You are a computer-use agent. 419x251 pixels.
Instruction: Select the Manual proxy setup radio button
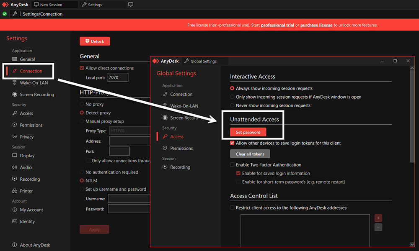point(82,121)
